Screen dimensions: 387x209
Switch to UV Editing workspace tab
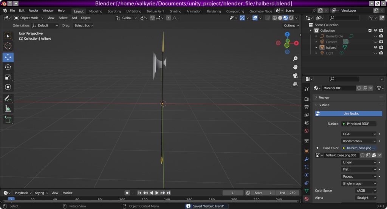pos(133,11)
